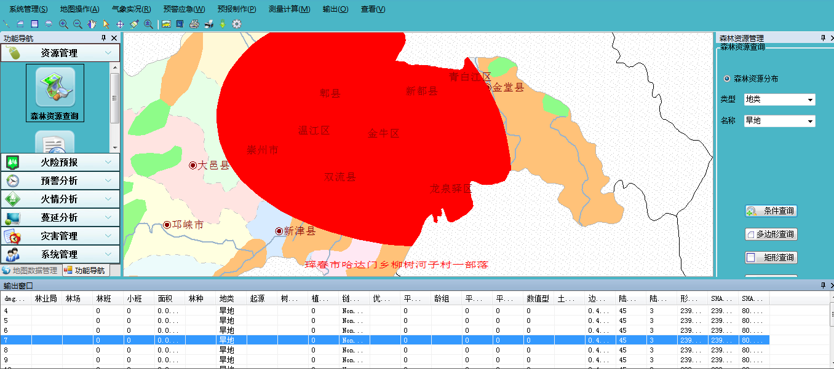Click the 条件查询 button
Image resolution: width=834 pixels, height=369 pixels.
coord(771,211)
